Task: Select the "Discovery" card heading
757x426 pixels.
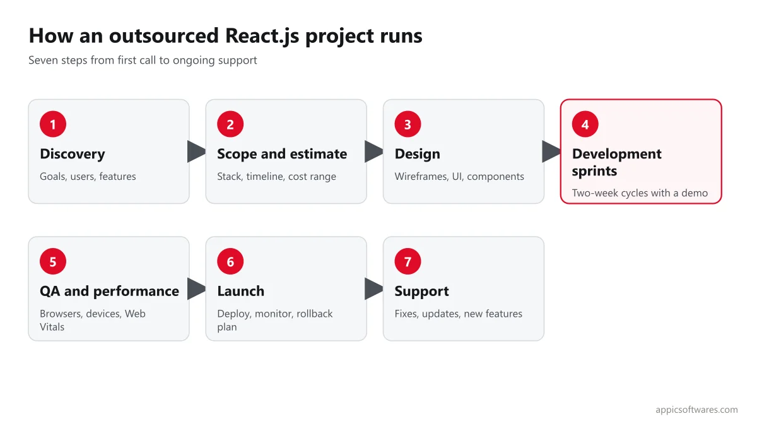Action: pos(73,154)
